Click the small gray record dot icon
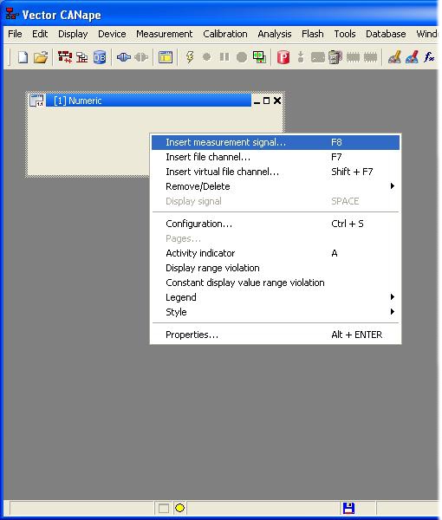442x520 pixels. pos(206,57)
